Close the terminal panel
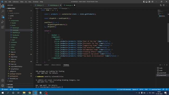The height and width of the screenshot is (95, 169). point(167,65)
